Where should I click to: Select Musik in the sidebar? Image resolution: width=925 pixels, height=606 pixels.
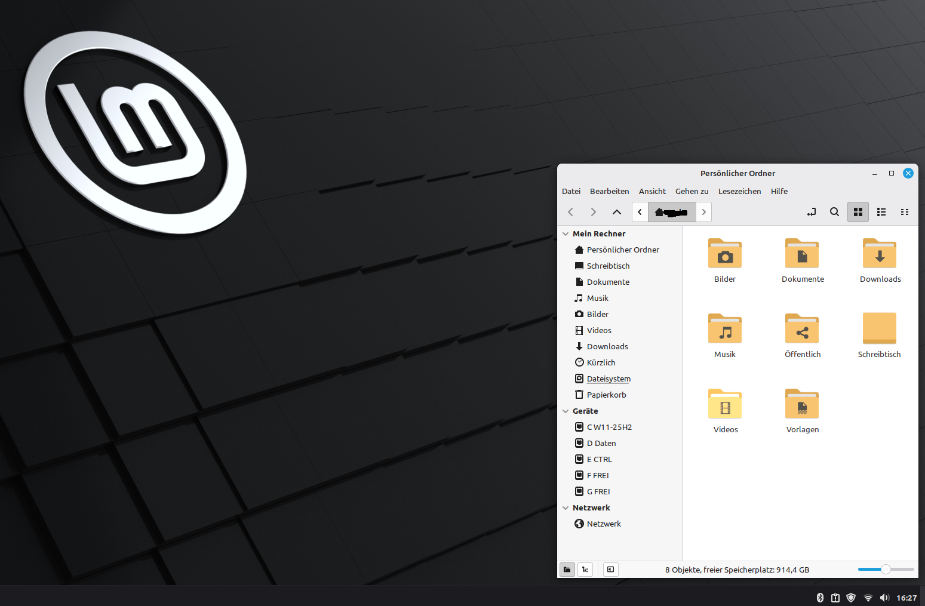620,299
